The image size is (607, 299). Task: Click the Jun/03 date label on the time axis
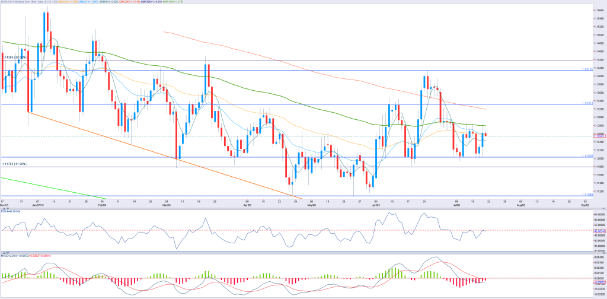point(375,205)
